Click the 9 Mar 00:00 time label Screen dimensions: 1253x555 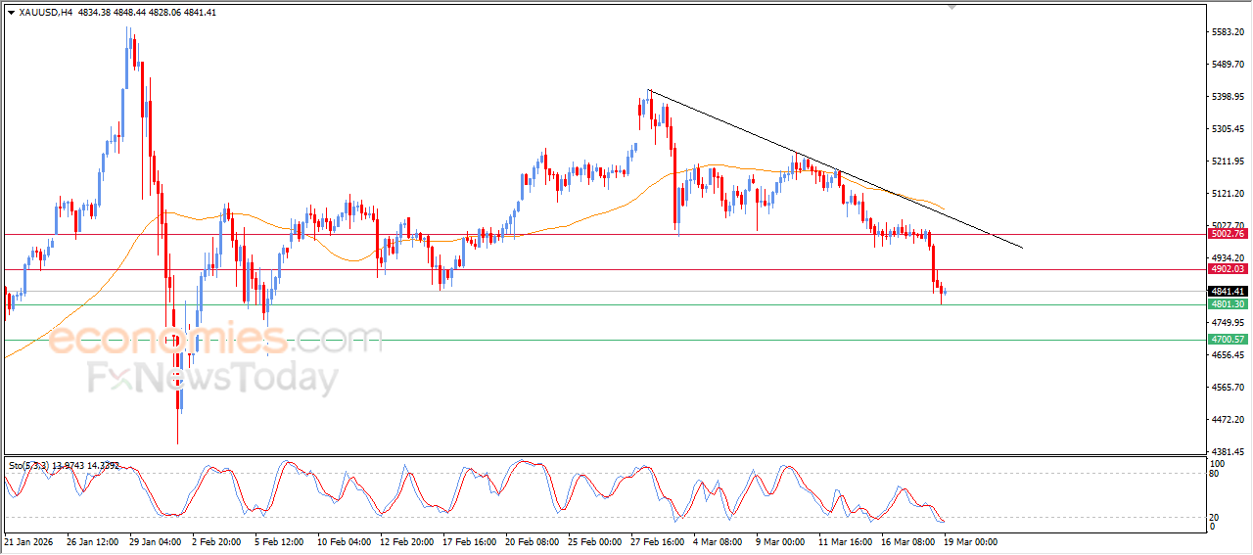tap(781, 541)
